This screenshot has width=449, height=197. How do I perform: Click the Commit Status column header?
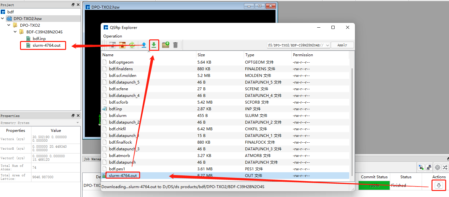pos(374,177)
